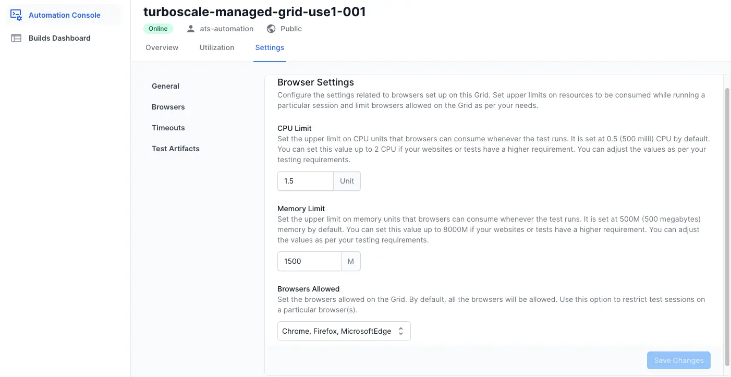Click the Public globe icon
The image size is (731, 377).
tap(271, 29)
